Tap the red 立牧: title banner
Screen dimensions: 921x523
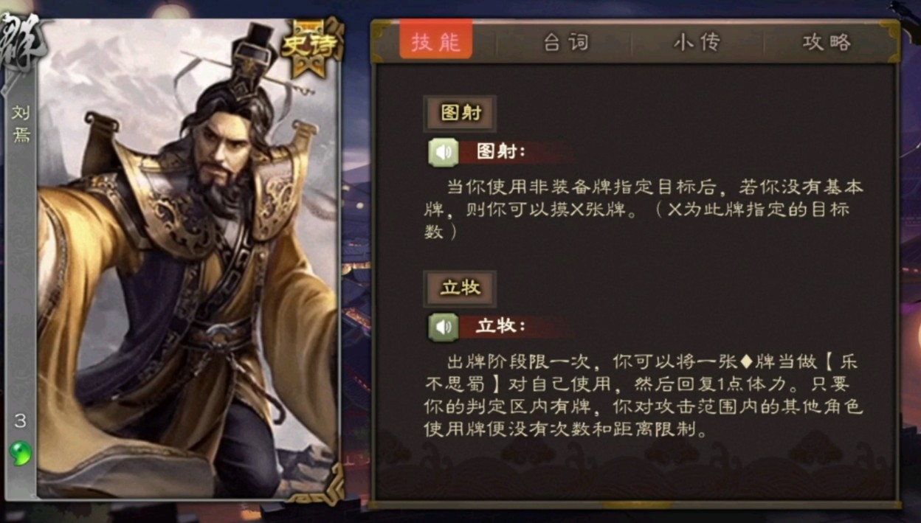[x=514, y=326]
